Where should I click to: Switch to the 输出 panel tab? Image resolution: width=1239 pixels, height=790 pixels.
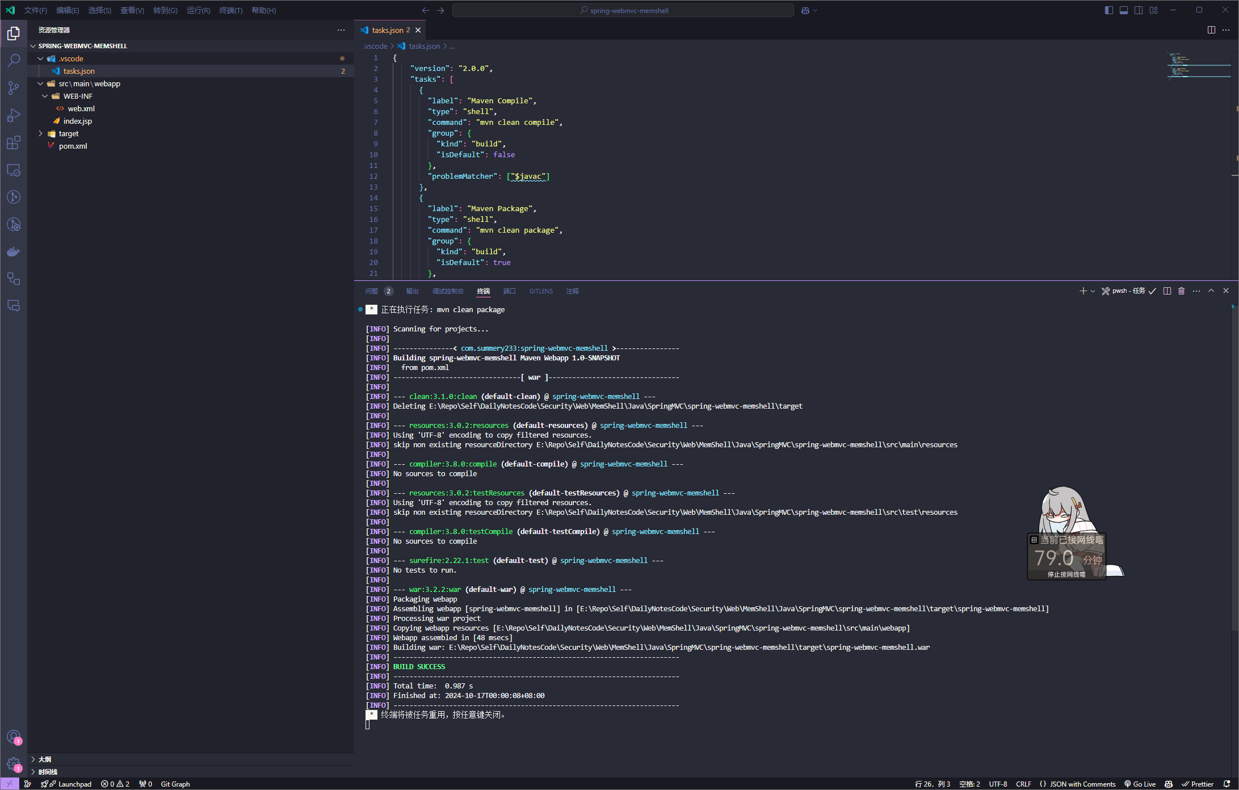pos(412,291)
